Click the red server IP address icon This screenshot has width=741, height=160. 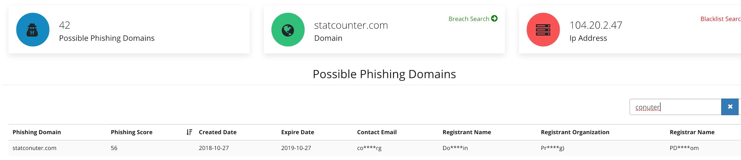[x=543, y=30]
